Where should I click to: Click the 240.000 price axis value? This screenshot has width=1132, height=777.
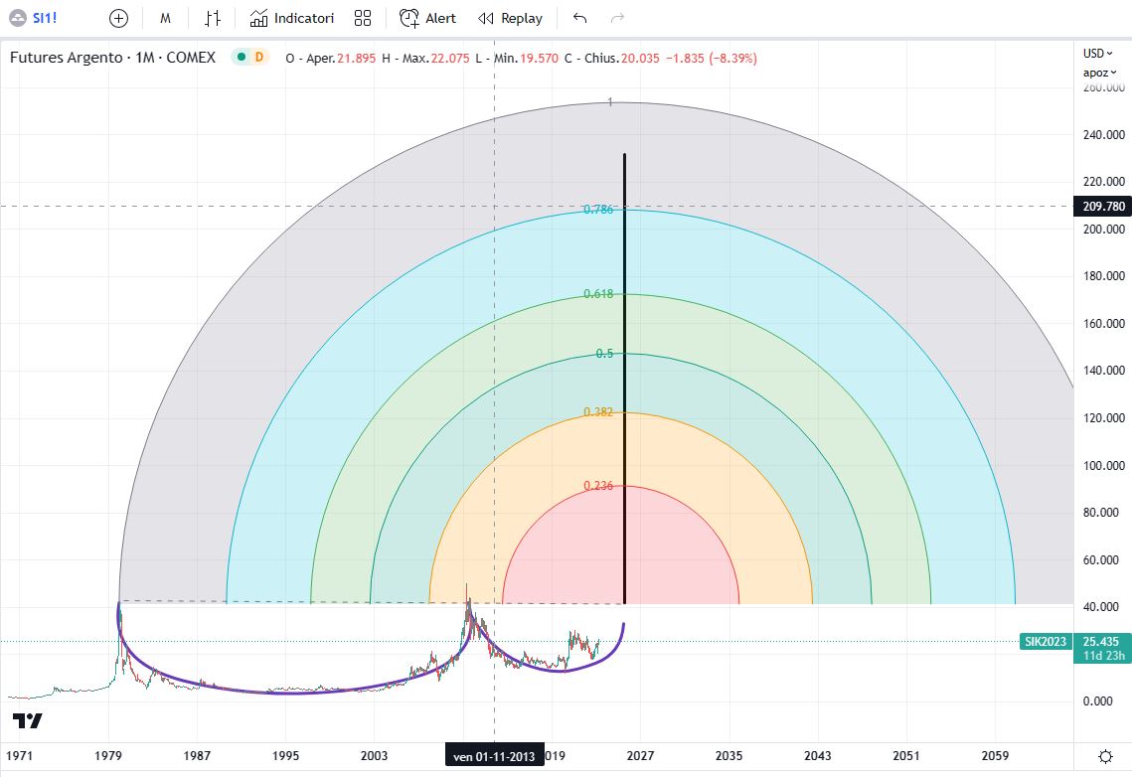1103,135
